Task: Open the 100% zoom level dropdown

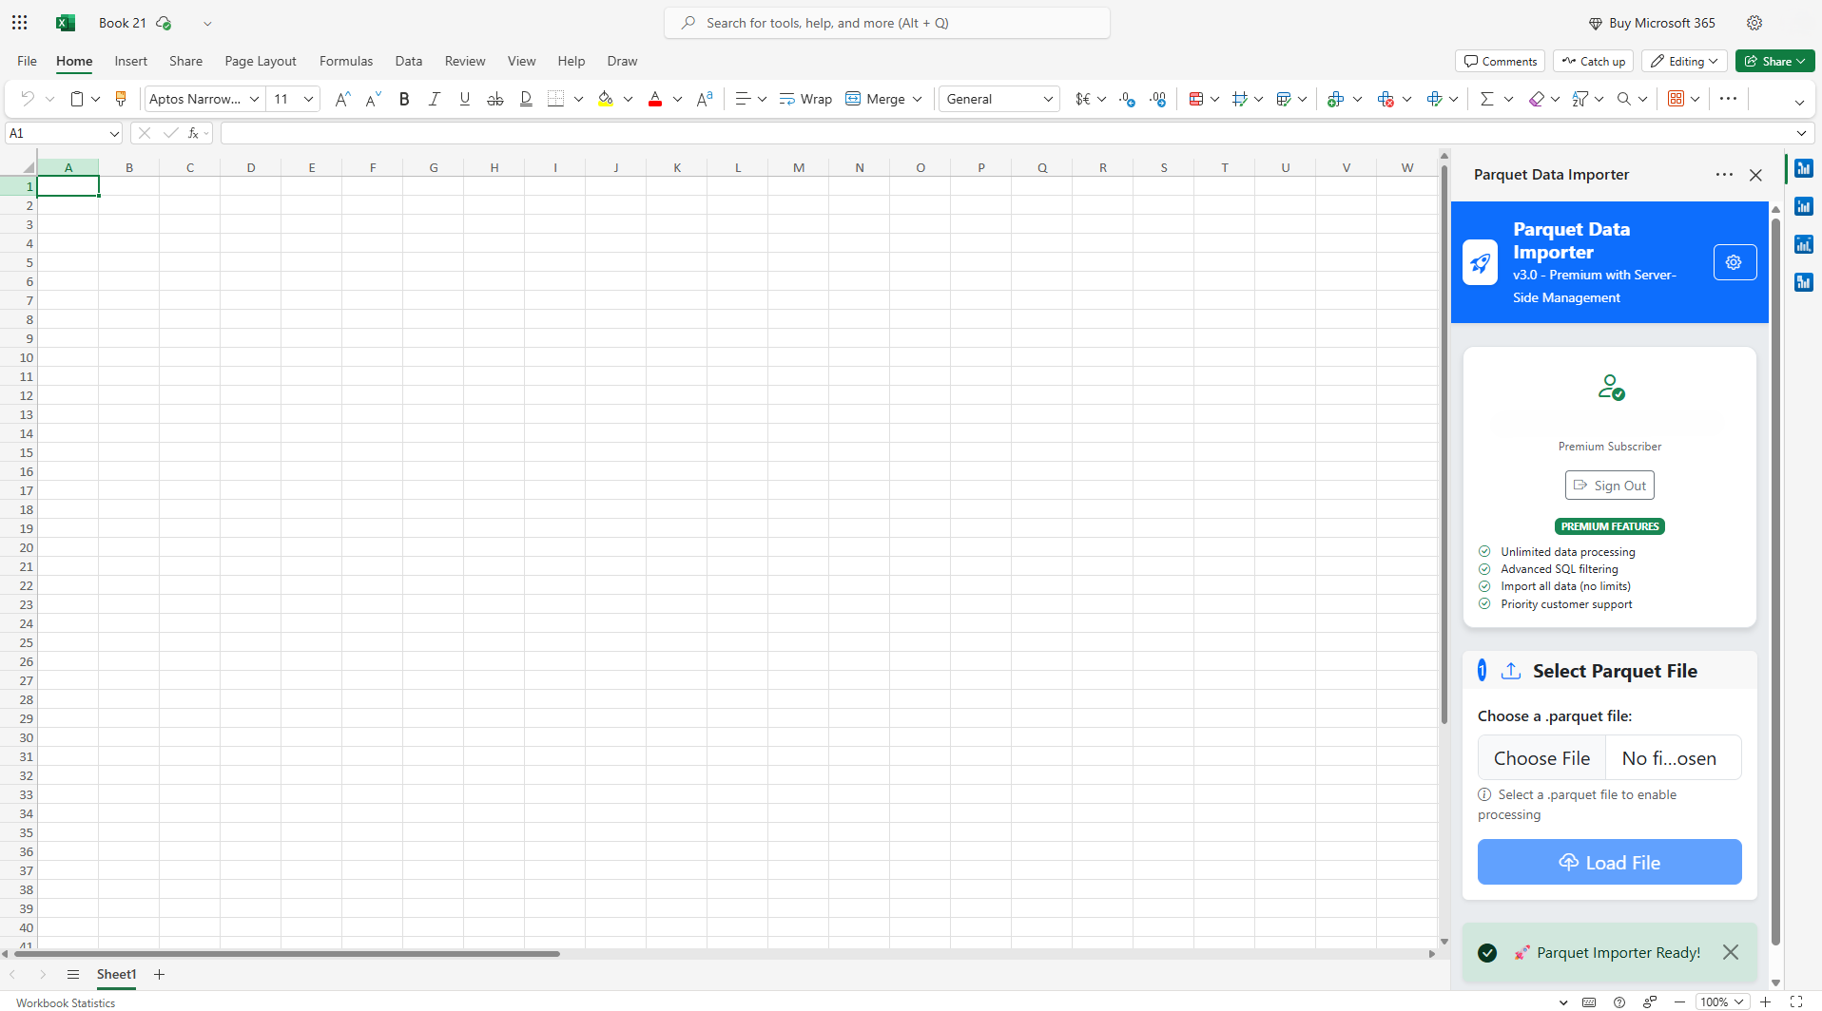Action: click(1722, 1001)
